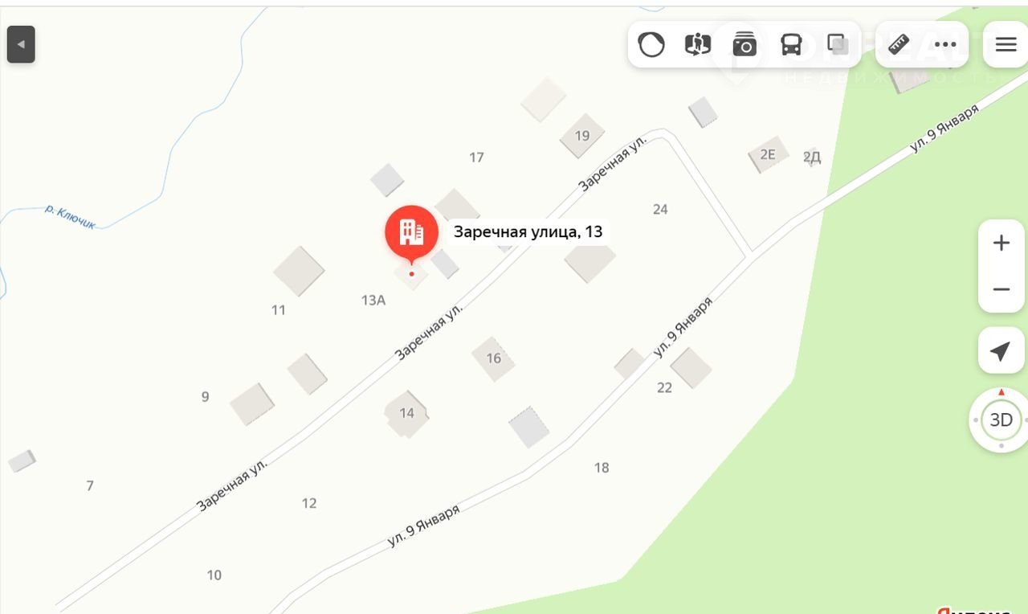Open the map layers icon

(x=838, y=45)
